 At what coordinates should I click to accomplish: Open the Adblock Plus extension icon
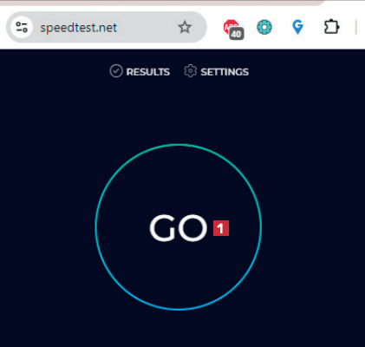tap(231, 27)
